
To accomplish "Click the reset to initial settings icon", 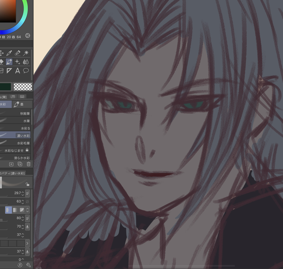I will (x=20, y=265).
